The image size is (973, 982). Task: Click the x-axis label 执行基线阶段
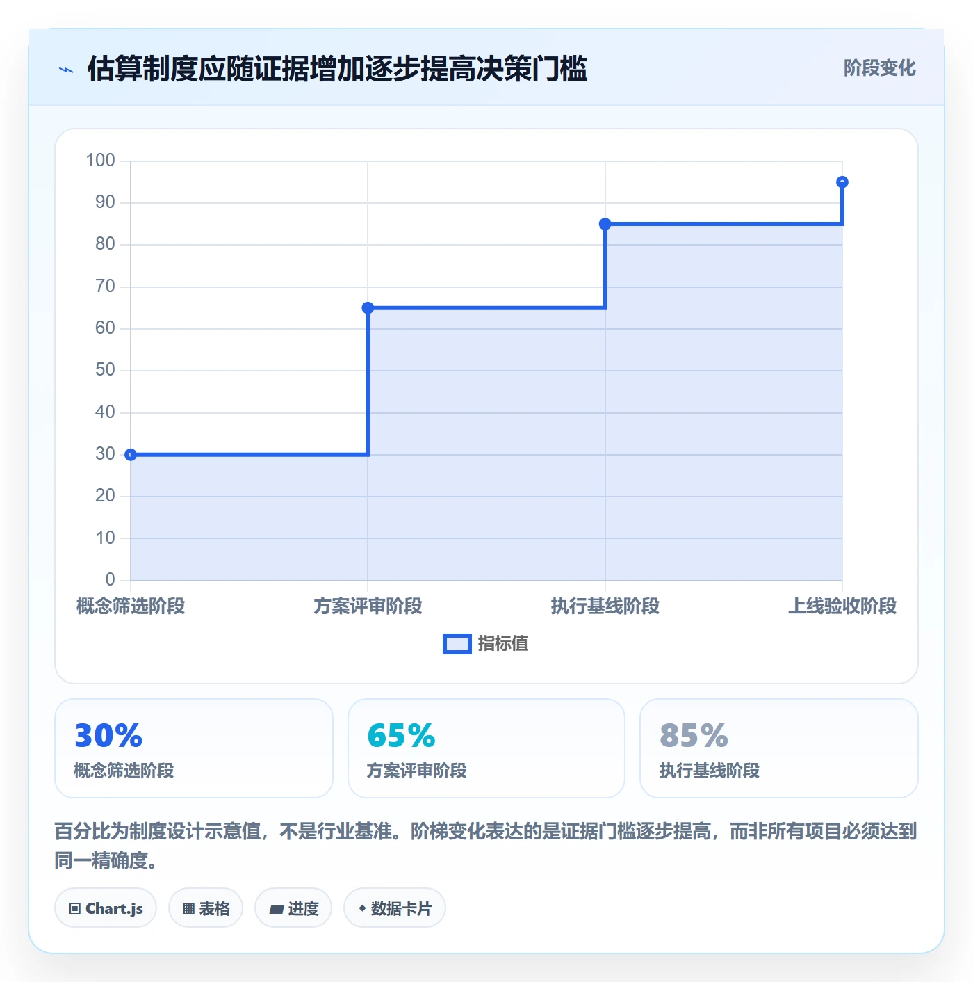click(605, 606)
